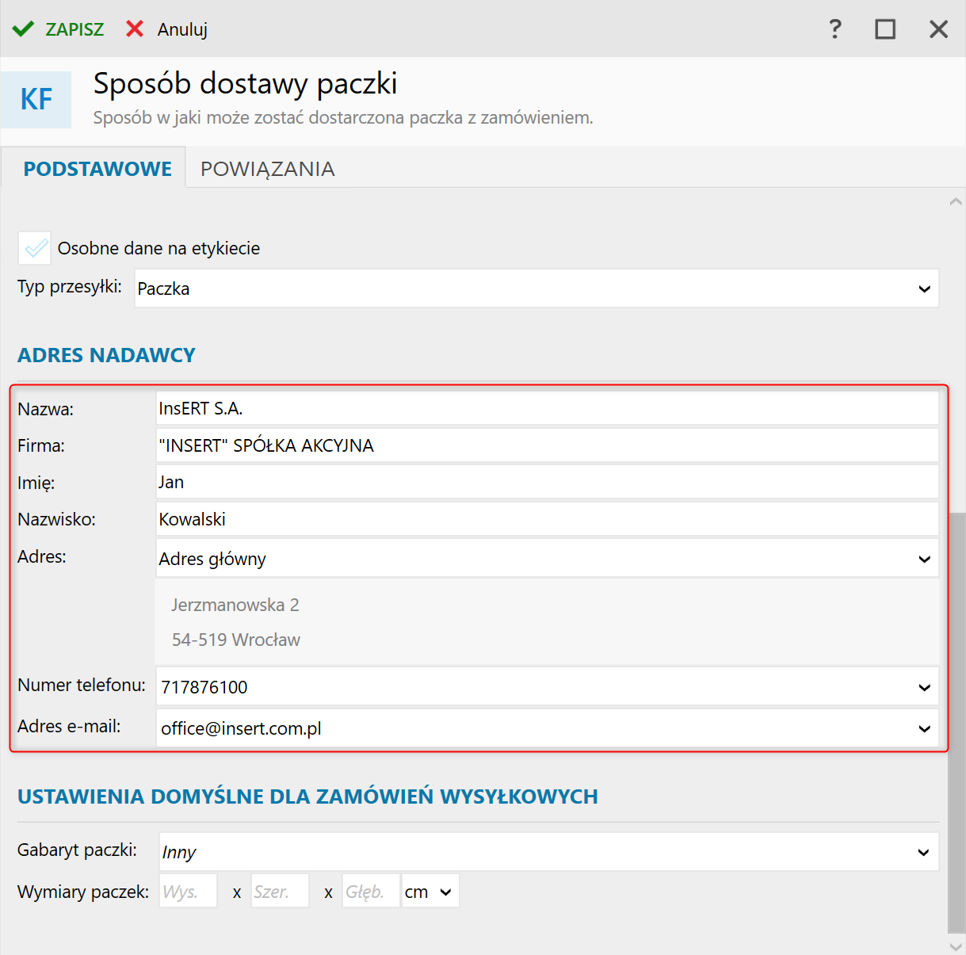Viewport: 966px width, 955px height.
Task: Click the Sposób dostawy paczki title
Action: click(x=246, y=83)
